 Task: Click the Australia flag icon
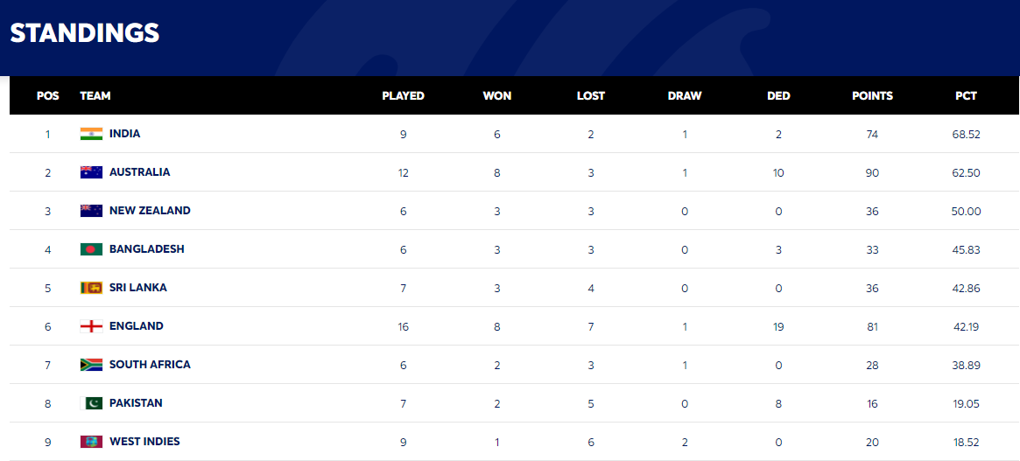pyautogui.click(x=91, y=172)
